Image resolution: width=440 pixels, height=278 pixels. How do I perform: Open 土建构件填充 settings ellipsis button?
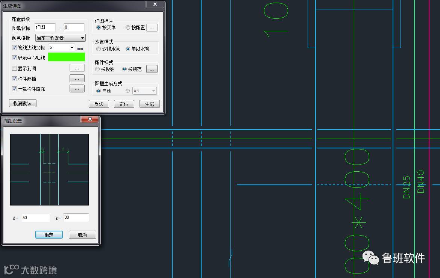coord(77,89)
